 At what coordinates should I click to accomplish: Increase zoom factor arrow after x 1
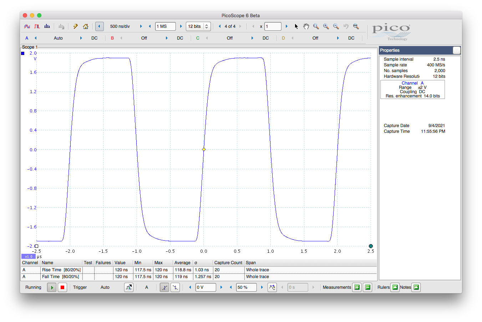[286, 26]
